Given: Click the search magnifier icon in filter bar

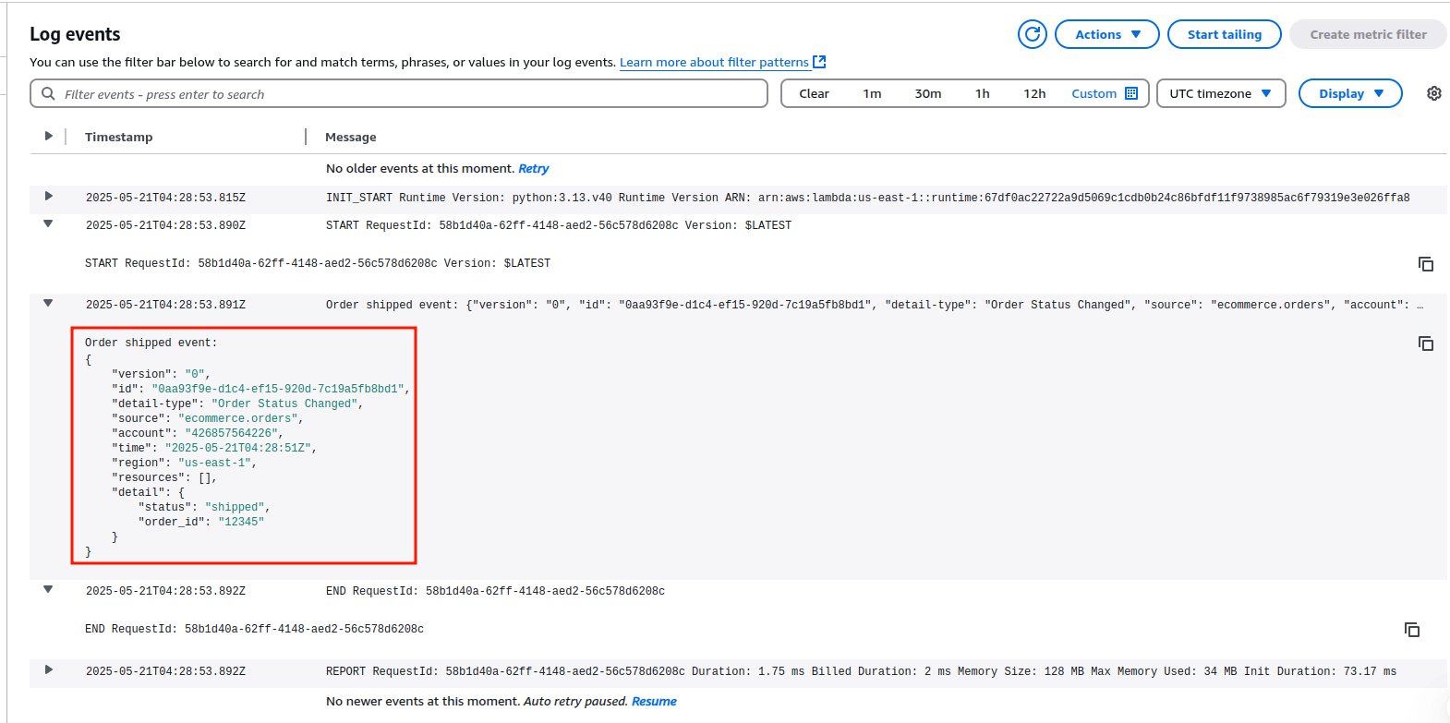Looking at the screenshot, I should (x=48, y=93).
